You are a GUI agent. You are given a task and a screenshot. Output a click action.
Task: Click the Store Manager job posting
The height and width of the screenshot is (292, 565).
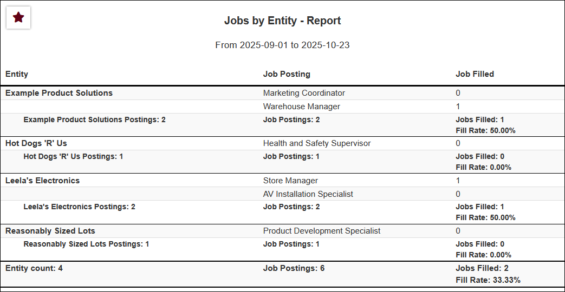(x=290, y=181)
